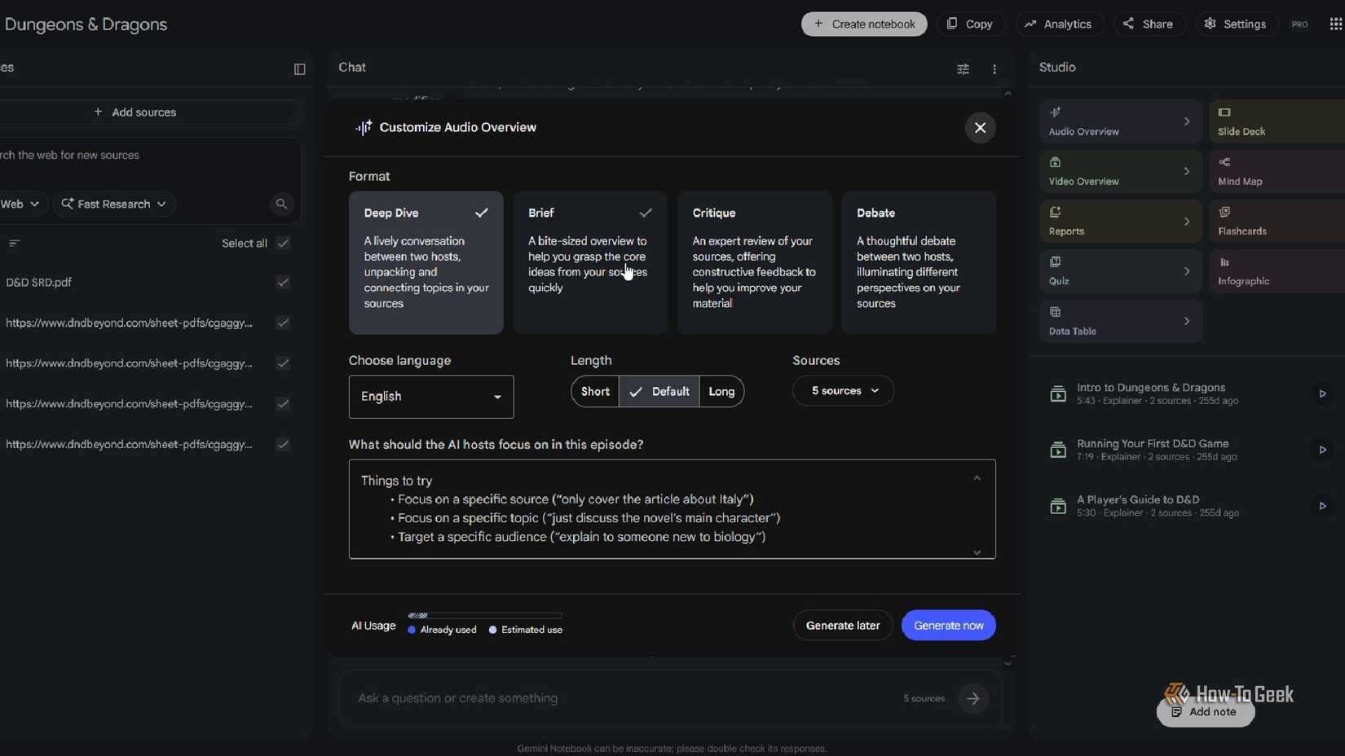Click the Create notebook button
Viewport: 1345px width, 756px height.
864,24
